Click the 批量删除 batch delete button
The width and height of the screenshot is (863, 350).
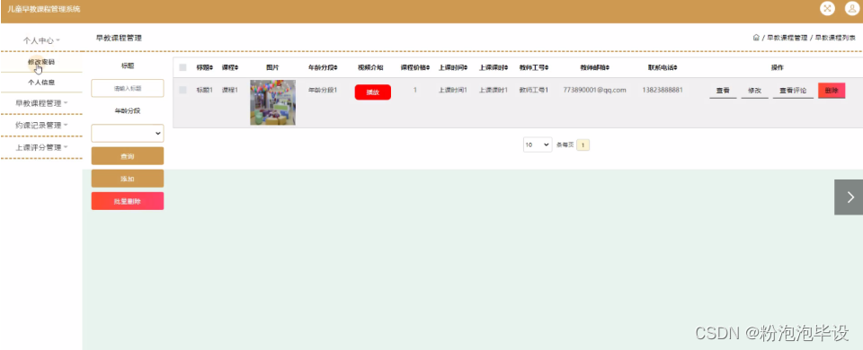pos(128,201)
